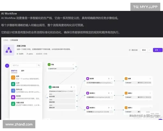Image resolution: width=163 pixels, height=131 pixels.
Task: Select the green LLM node icon
Action: [13, 84]
